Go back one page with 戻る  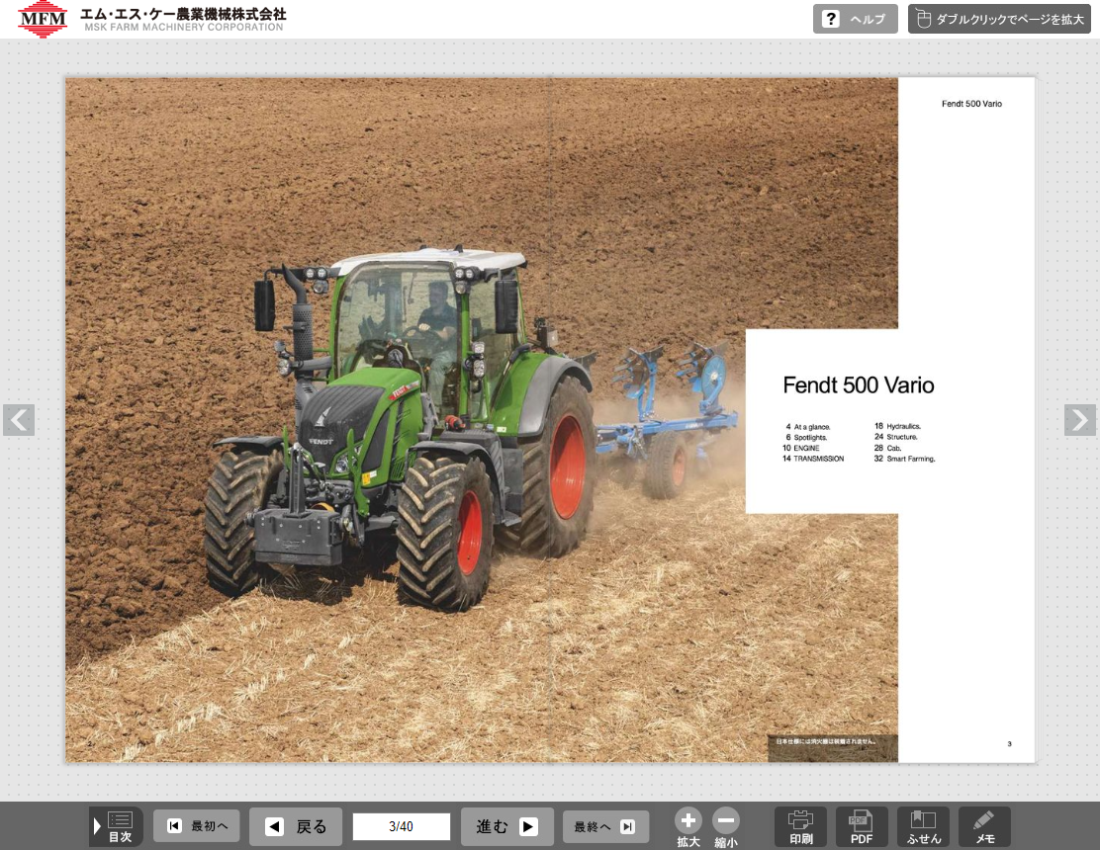pos(296,827)
